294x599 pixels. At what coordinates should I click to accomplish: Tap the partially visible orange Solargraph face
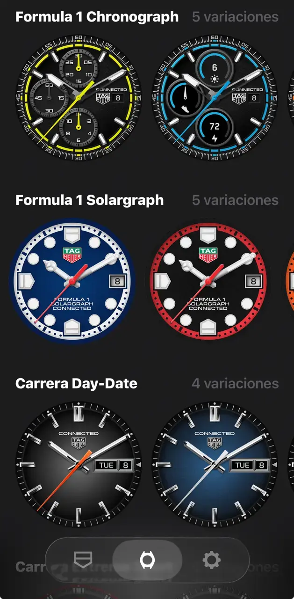pos(290,281)
